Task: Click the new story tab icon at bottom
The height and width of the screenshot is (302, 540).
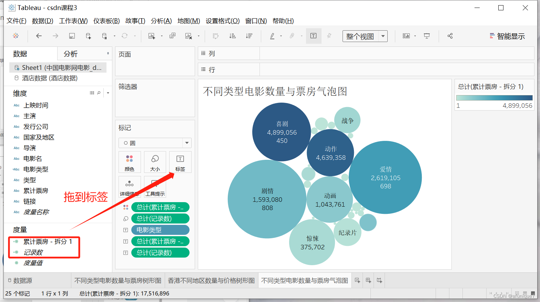Action: pyautogui.click(x=379, y=280)
